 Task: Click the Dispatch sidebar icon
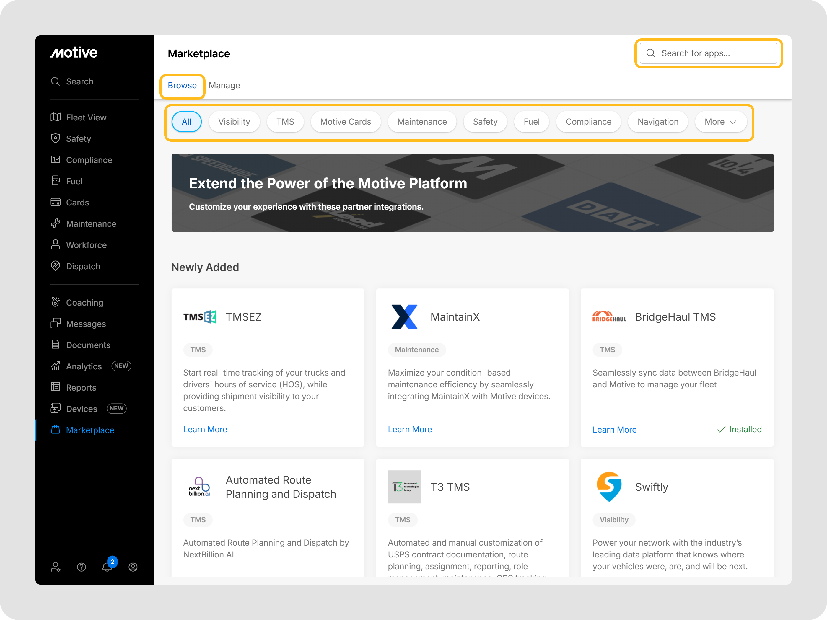56,266
